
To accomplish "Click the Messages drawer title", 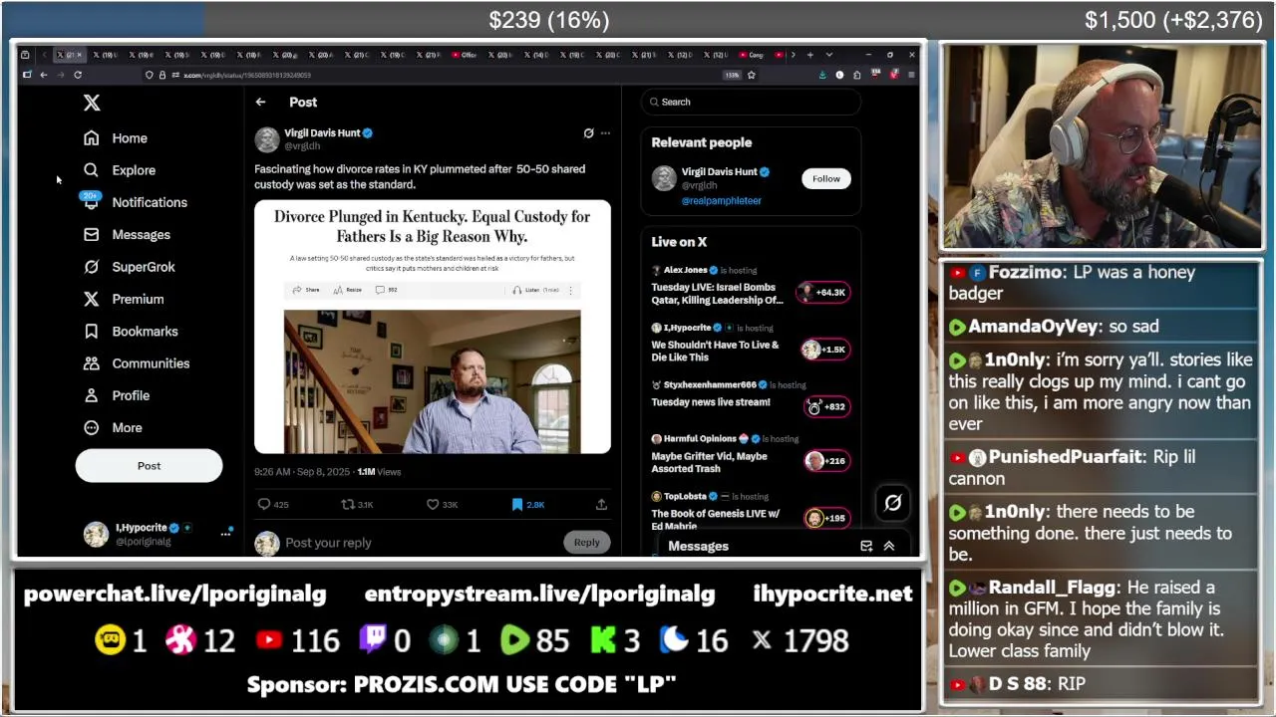I will coord(698,546).
